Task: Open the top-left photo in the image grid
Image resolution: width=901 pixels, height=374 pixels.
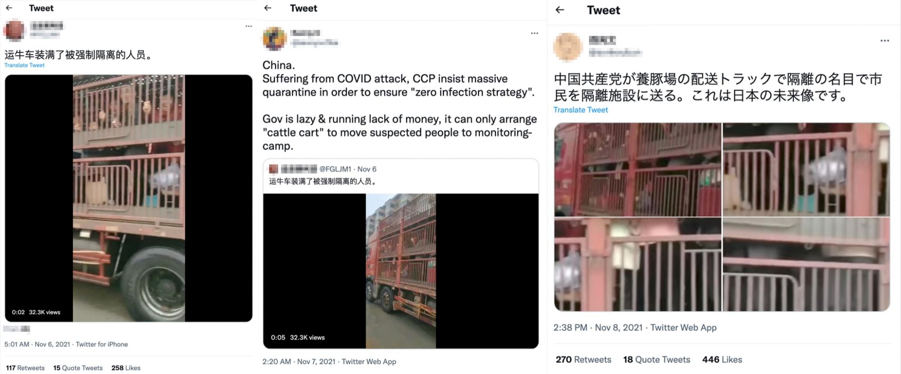Action: (x=637, y=169)
